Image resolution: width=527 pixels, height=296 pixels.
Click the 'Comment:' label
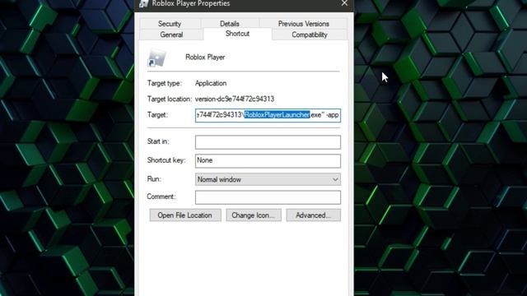161,197
